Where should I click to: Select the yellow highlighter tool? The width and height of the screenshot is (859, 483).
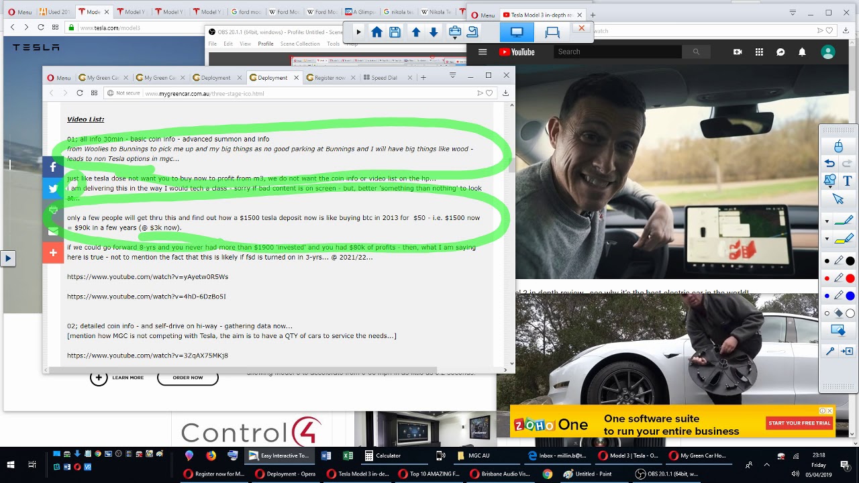click(844, 238)
